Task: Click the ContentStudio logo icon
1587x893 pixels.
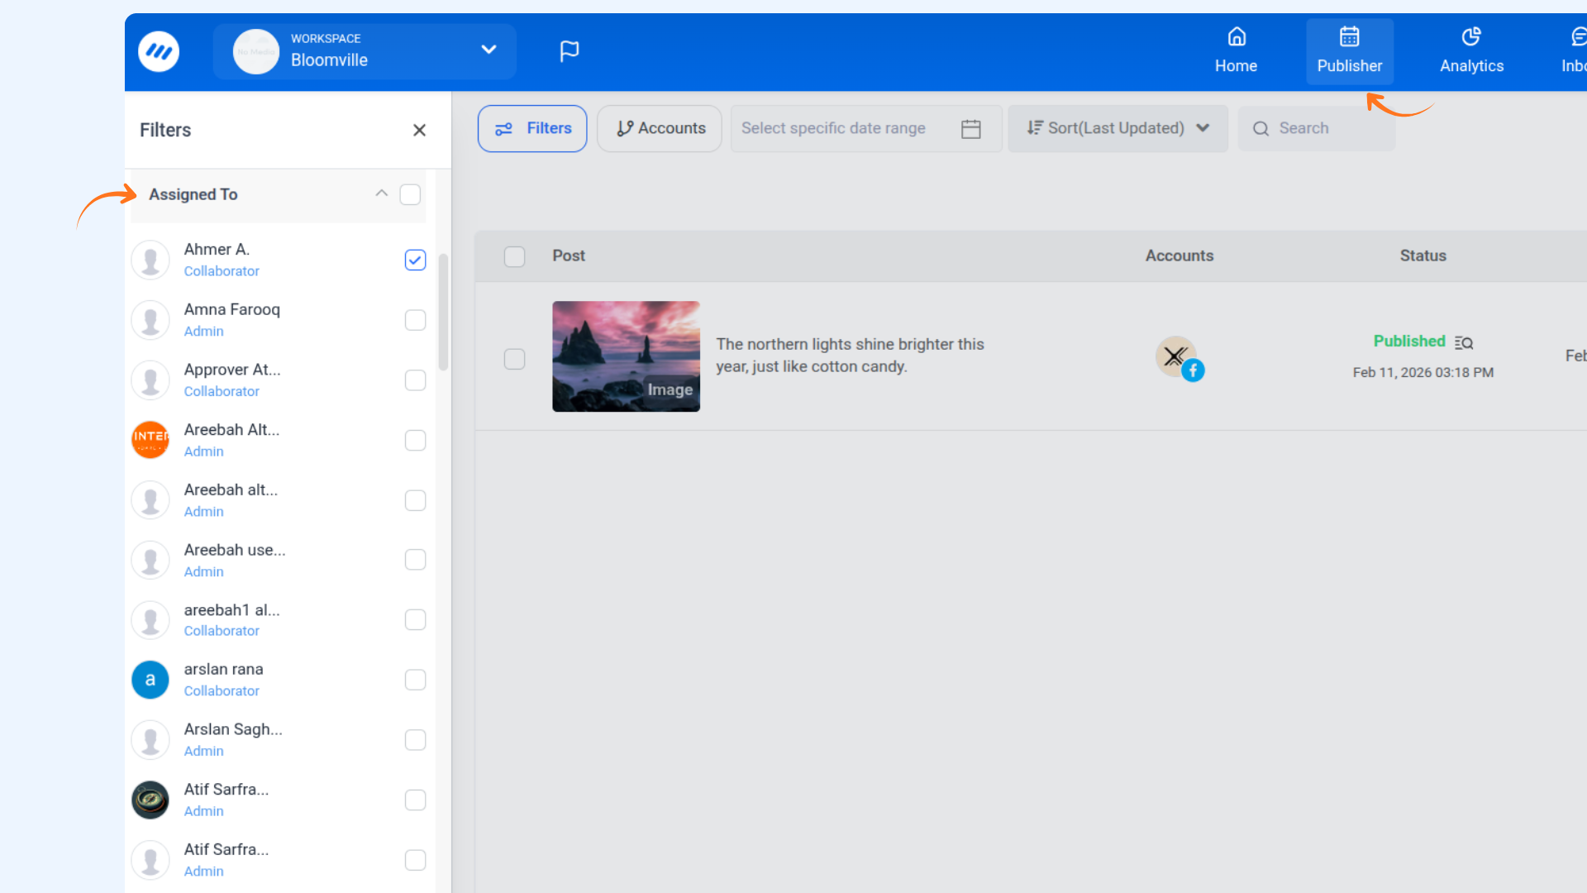Action: tap(159, 51)
